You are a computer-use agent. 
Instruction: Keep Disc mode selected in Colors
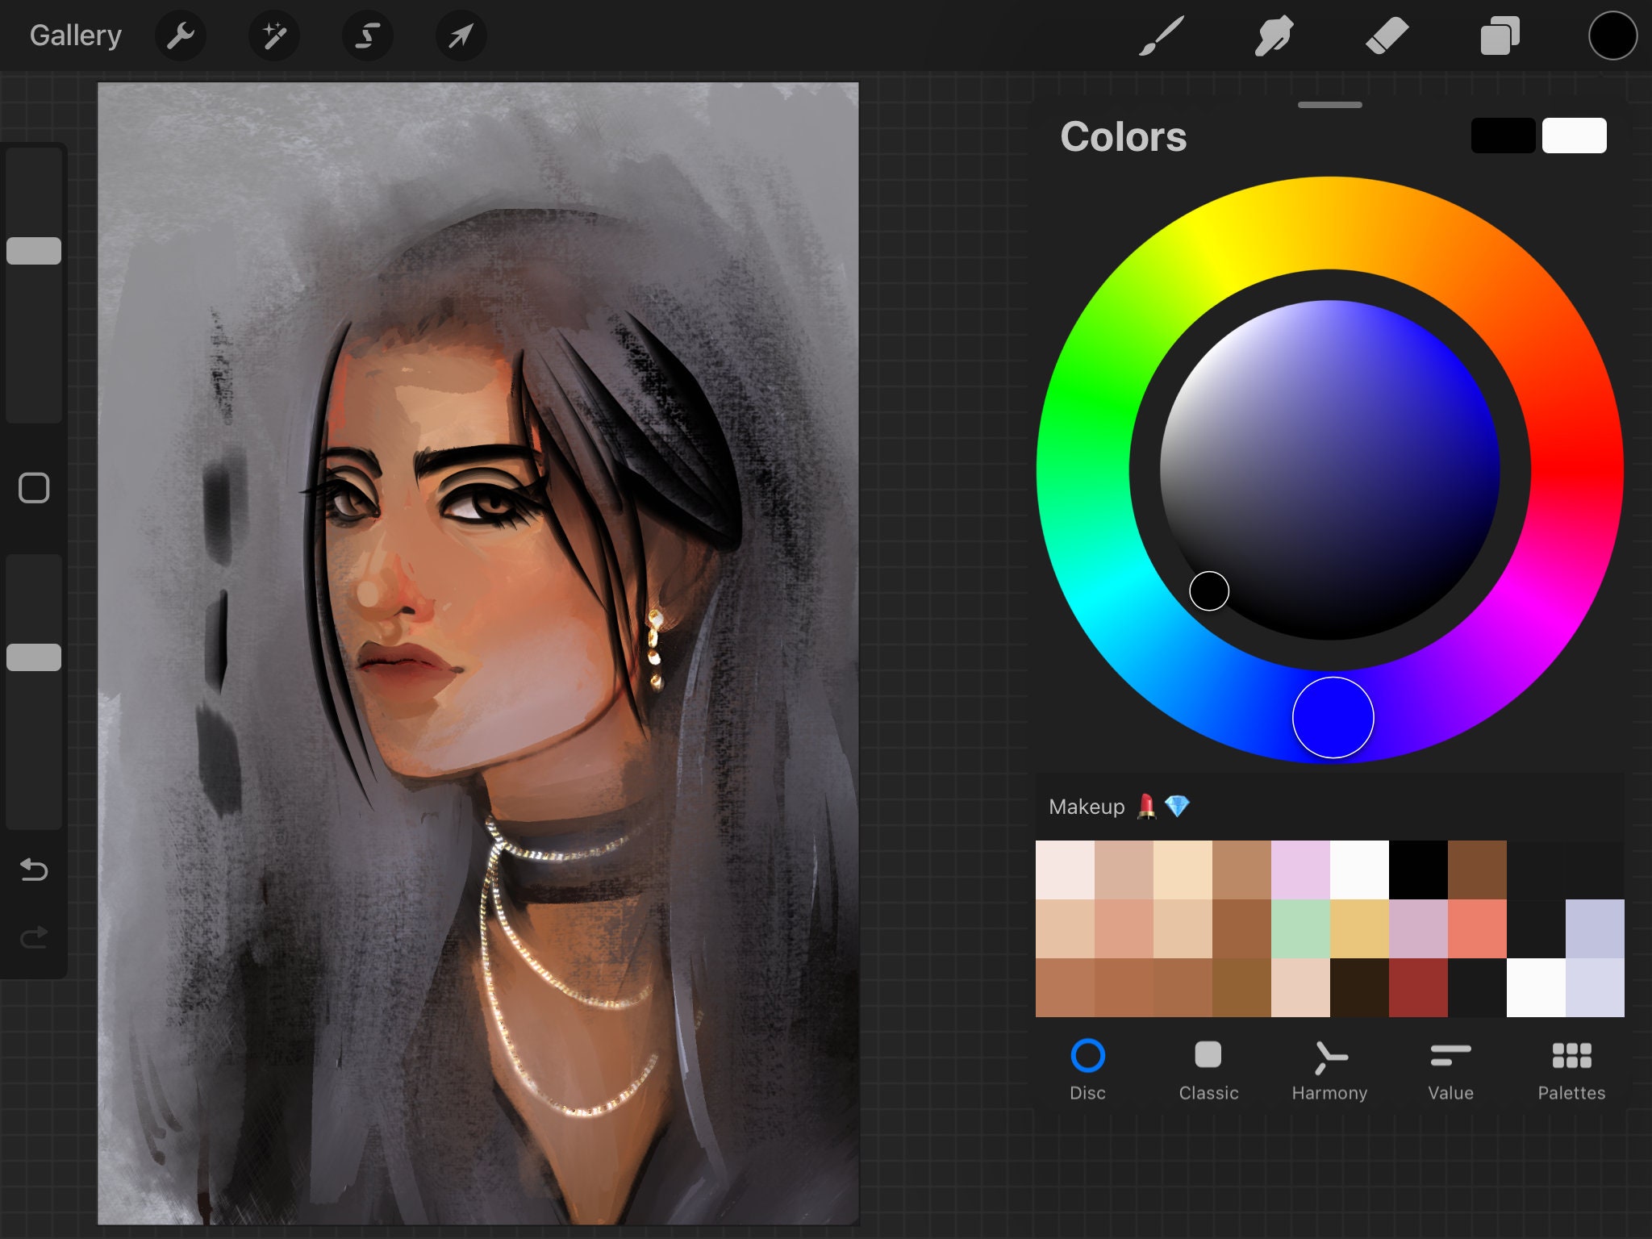(x=1087, y=1069)
